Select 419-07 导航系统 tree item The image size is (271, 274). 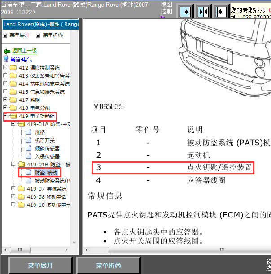click(x=47, y=189)
